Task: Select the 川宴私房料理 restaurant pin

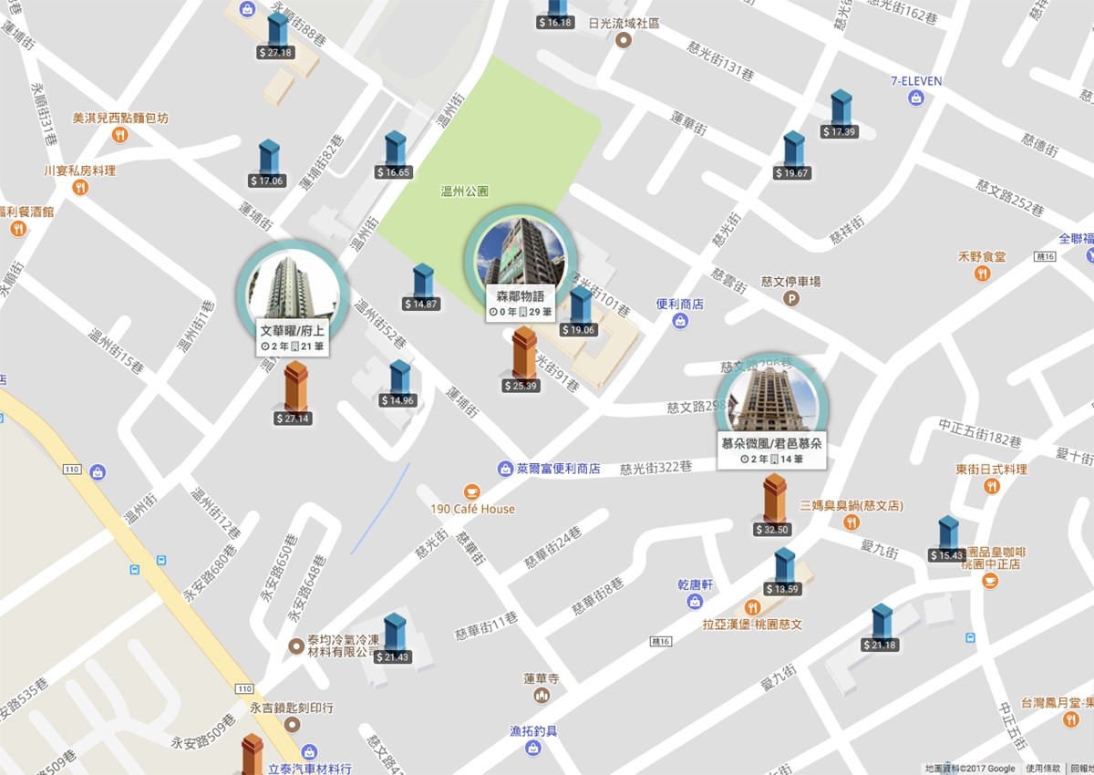Action: click(80, 188)
